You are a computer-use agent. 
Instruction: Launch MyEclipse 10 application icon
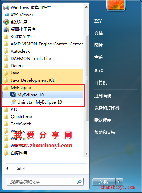(13, 95)
